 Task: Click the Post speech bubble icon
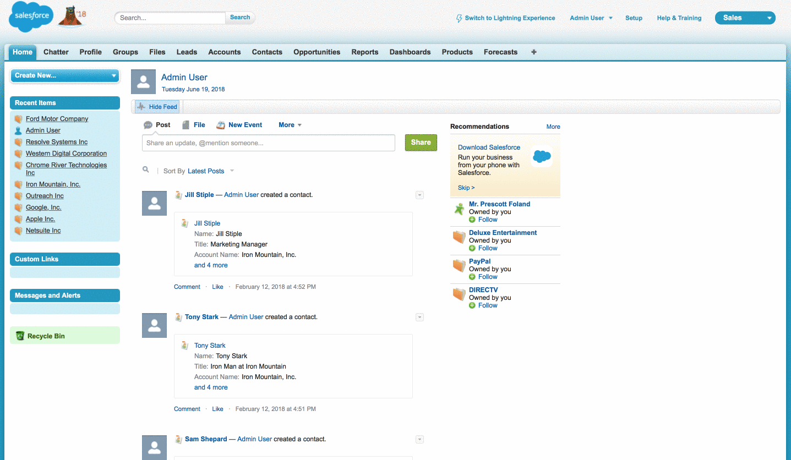point(148,125)
